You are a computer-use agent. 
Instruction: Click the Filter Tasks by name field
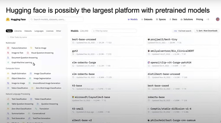pyautogui.click(x=35, y=37)
